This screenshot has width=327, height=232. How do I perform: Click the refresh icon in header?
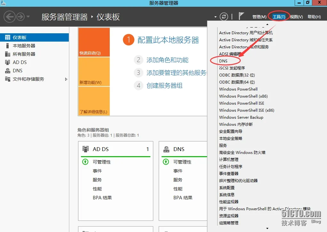coord(224,17)
